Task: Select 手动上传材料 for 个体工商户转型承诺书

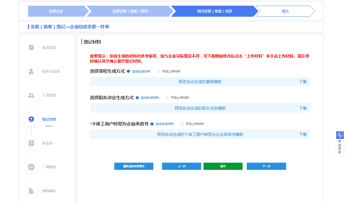Action: (182, 124)
